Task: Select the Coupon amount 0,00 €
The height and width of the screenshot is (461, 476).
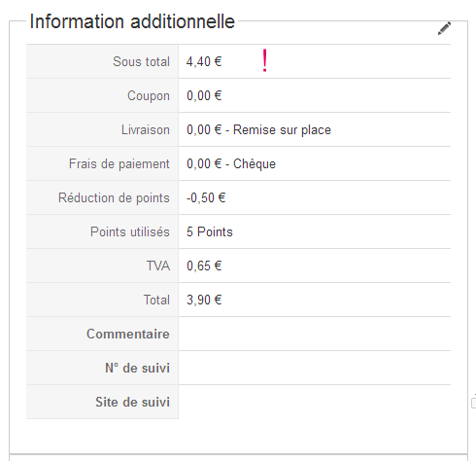Action: coord(204,95)
